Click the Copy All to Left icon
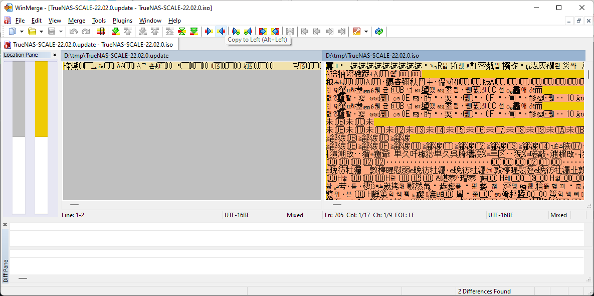594x296 pixels. 275,32
